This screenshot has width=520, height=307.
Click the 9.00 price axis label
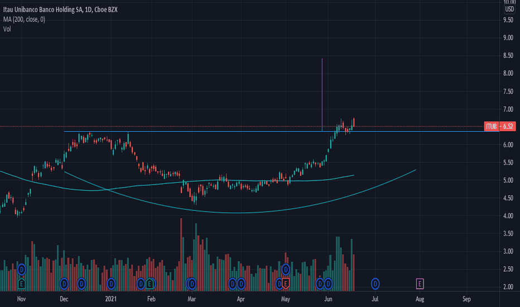pyautogui.click(x=508, y=38)
